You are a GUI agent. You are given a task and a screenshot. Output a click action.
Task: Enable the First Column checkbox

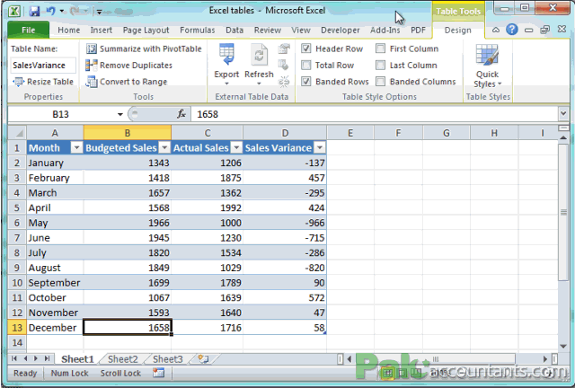pyautogui.click(x=380, y=48)
